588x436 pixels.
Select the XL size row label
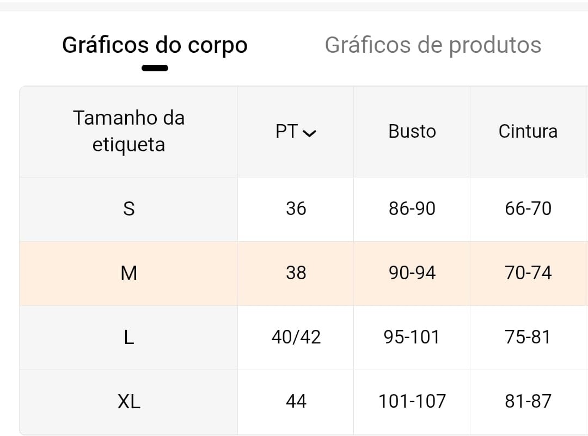128,401
